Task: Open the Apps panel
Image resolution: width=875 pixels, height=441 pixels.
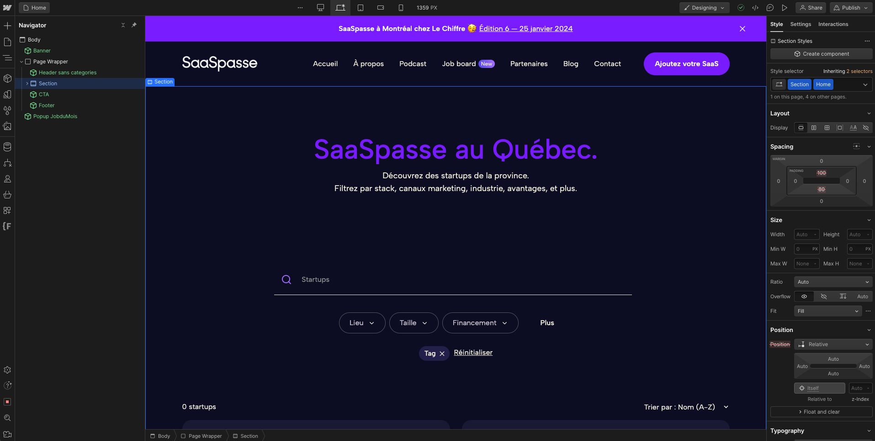Action: [x=7, y=211]
